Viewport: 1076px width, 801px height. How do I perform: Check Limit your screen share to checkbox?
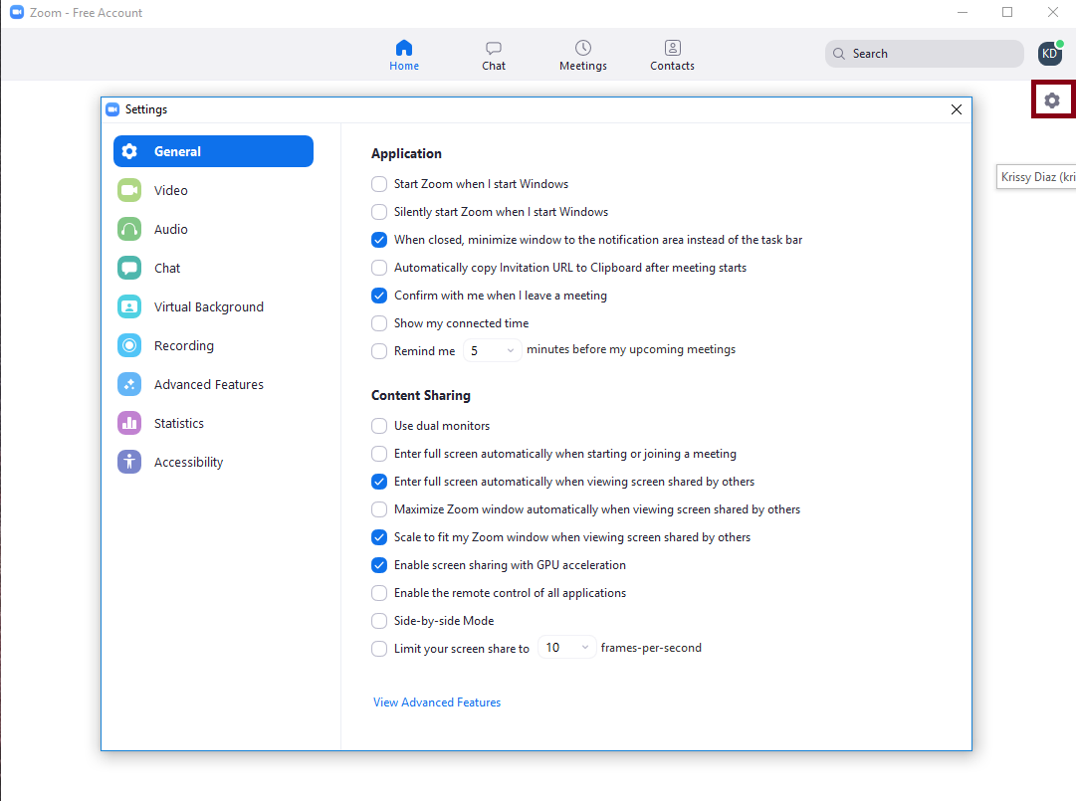pyautogui.click(x=379, y=649)
